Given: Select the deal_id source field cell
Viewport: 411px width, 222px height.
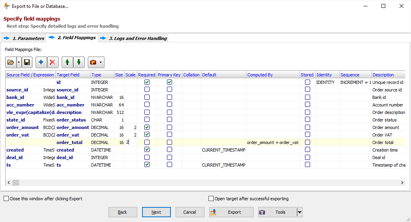Looking at the screenshot, I should [30, 157].
